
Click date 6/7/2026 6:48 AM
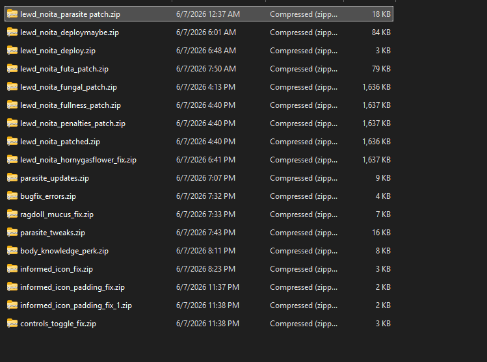[x=206, y=51]
